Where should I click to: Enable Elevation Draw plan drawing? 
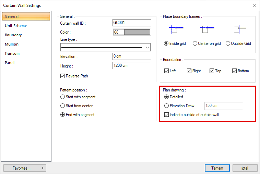click(x=167, y=106)
